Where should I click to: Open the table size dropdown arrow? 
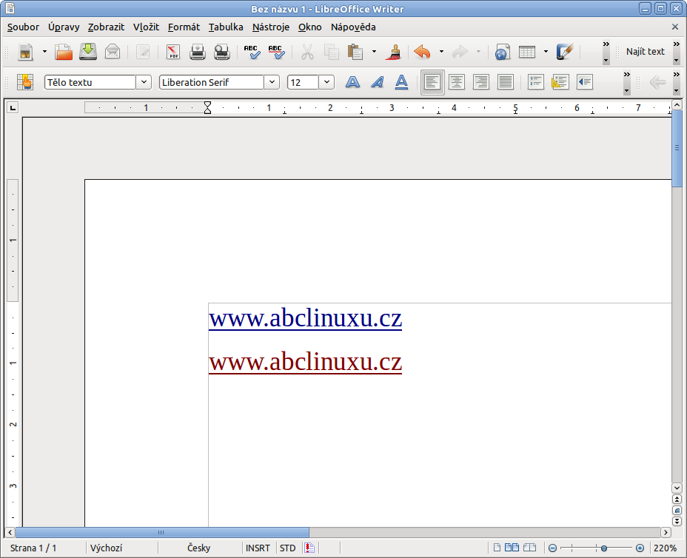click(546, 52)
